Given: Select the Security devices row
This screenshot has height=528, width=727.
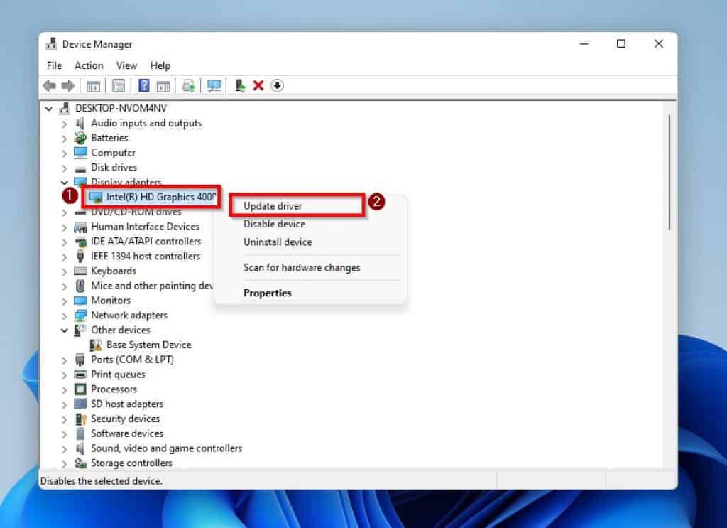Looking at the screenshot, I should [125, 419].
